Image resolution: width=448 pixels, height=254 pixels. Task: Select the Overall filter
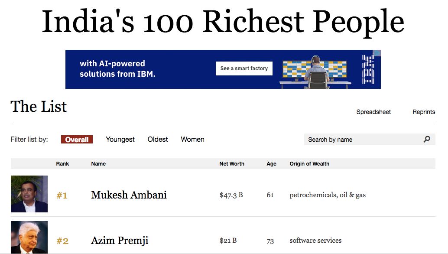pos(77,140)
